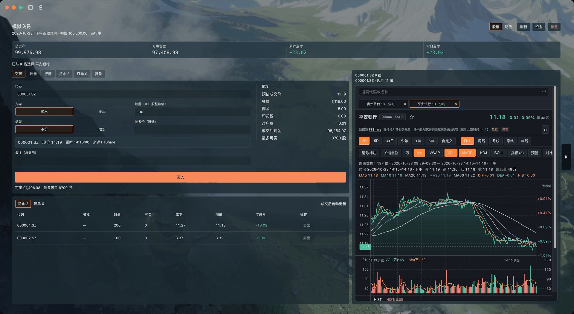Toggle the K side panel handle

(566, 157)
